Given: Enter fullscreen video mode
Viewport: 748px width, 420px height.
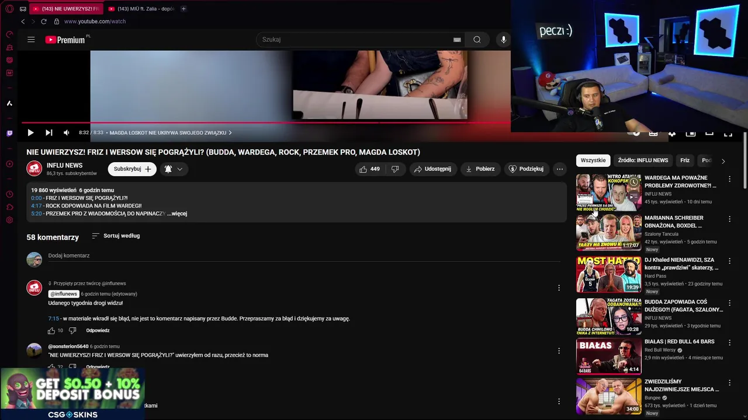Looking at the screenshot, I should pyautogui.click(x=728, y=134).
